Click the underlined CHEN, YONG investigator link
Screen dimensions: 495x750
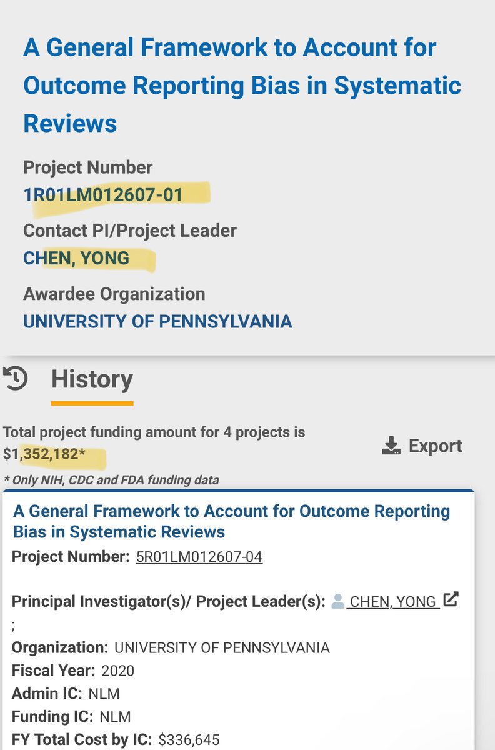[393, 602]
